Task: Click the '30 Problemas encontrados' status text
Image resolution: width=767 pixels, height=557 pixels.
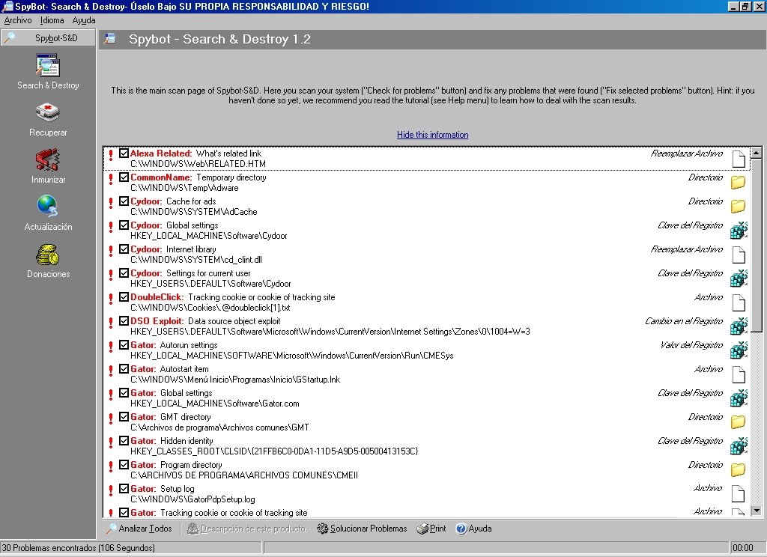Action: pos(78,548)
